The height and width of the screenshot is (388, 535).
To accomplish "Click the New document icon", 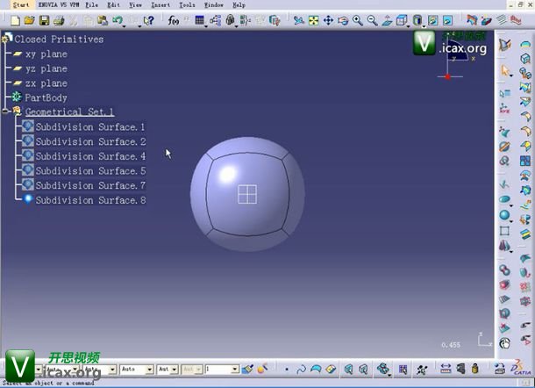I will [14, 20].
